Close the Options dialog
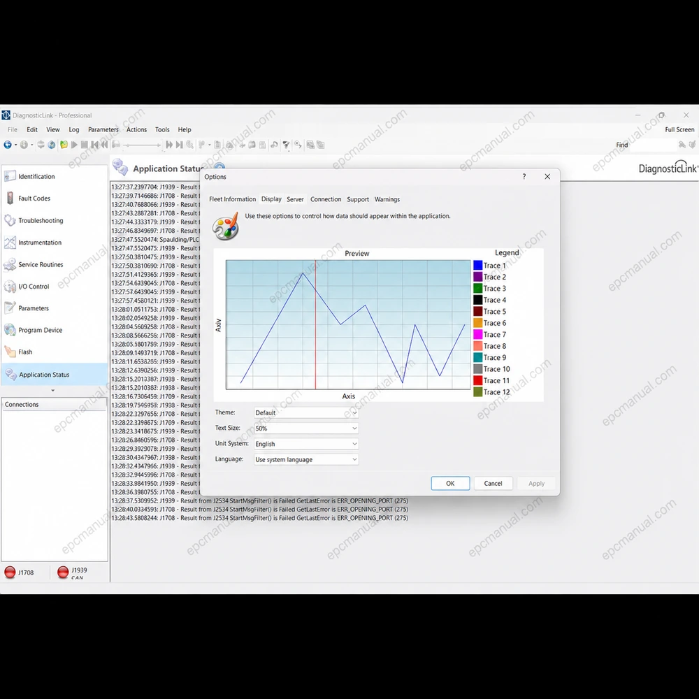 [x=547, y=177]
